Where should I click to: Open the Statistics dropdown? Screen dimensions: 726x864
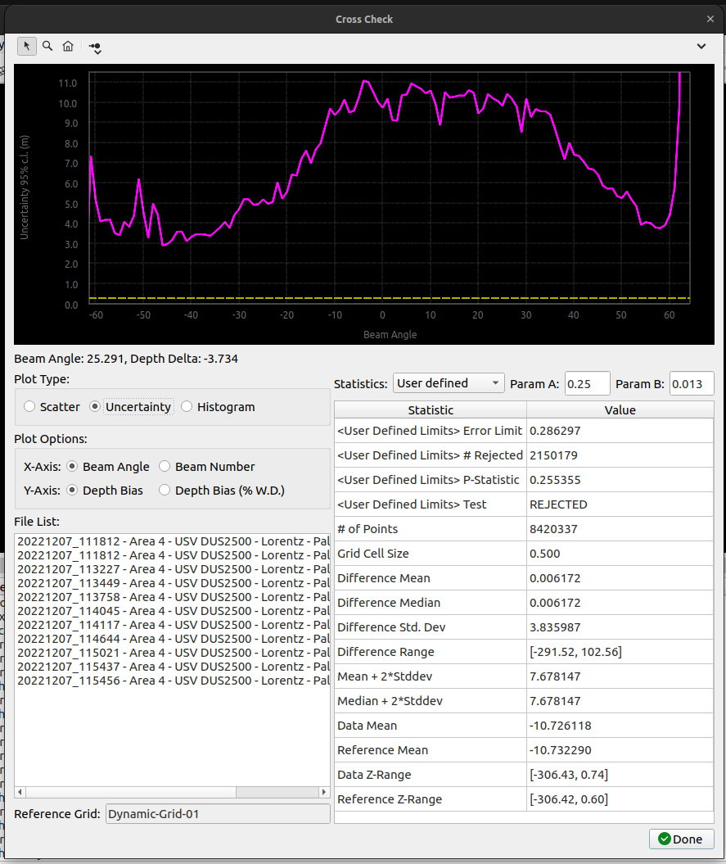(x=449, y=383)
